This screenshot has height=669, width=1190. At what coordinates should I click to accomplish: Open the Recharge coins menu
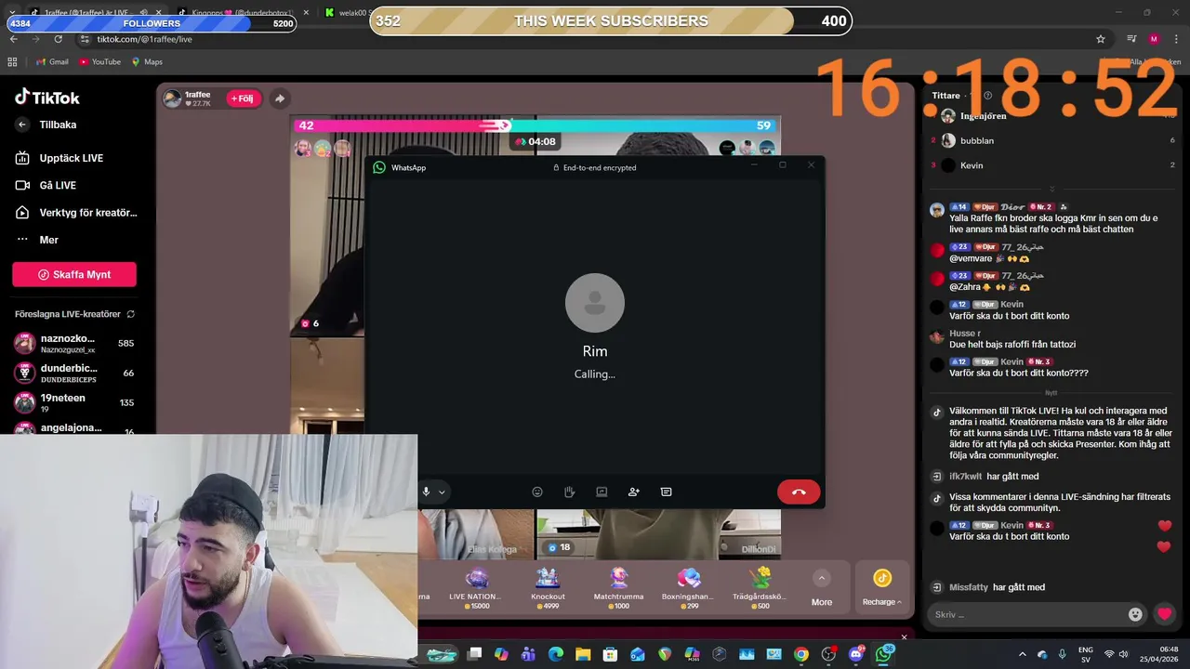[x=881, y=589]
